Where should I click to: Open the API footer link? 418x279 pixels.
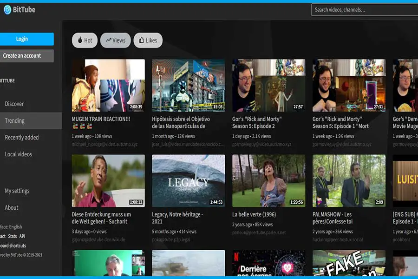tap(22, 236)
